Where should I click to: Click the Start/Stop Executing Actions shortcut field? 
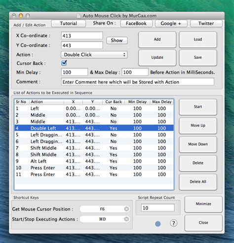point(105,219)
